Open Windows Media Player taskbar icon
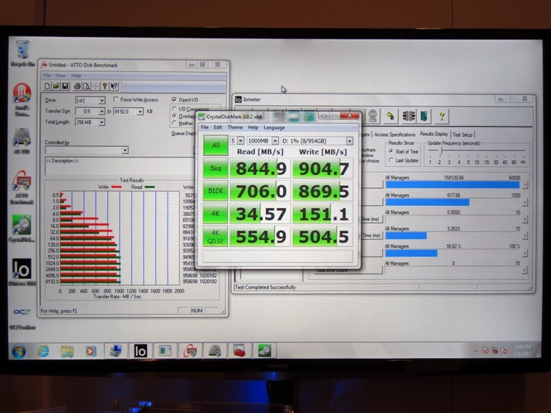The width and height of the screenshot is (551, 413). [x=90, y=351]
